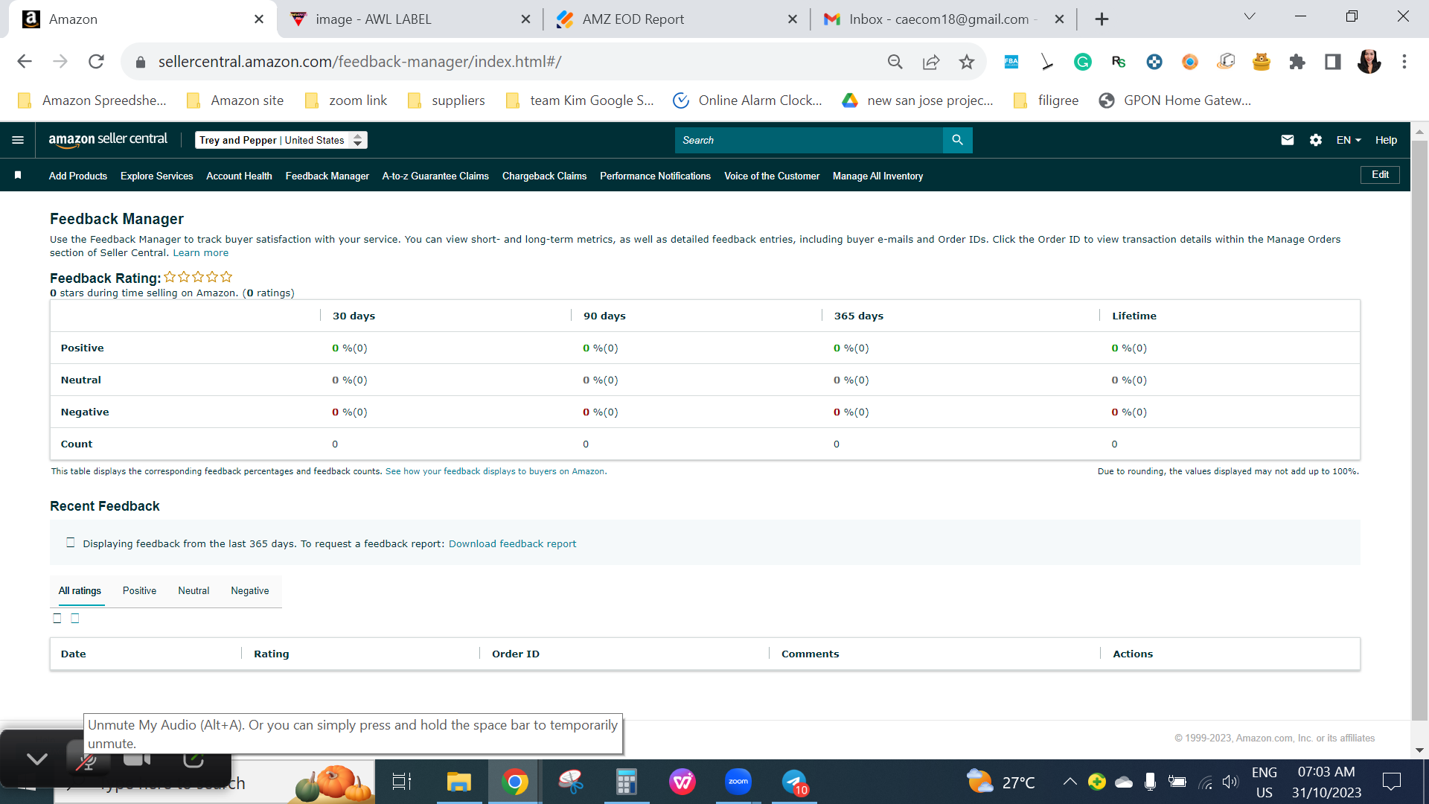The height and width of the screenshot is (804, 1429).
Task: Click the Seller Central search field
Action: tap(808, 140)
